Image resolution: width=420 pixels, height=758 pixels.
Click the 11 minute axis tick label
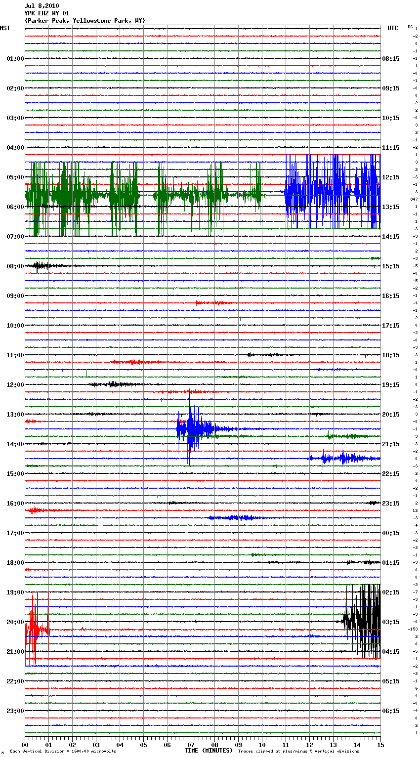pyautogui.click(x=286, y=745)
